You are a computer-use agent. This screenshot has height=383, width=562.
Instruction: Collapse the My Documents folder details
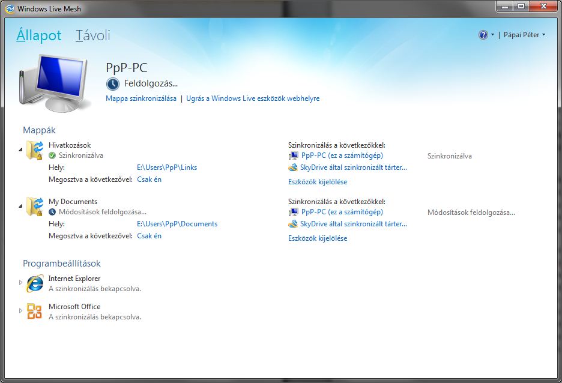coord(20,206)
